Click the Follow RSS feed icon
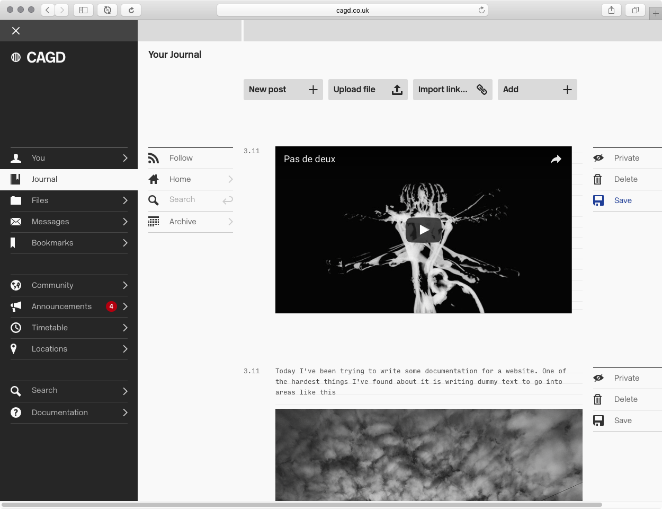This screenshot has height=509, width=662. click(x=154, y=158)
